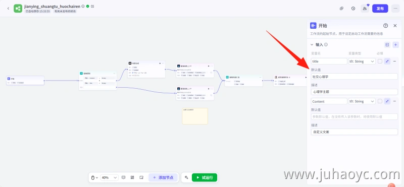Click the plus icon to add input variable
The image size is (404, 187).
[396, 45]
